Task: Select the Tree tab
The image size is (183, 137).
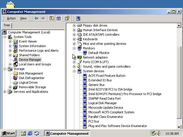Action: (x=7, y=25)
